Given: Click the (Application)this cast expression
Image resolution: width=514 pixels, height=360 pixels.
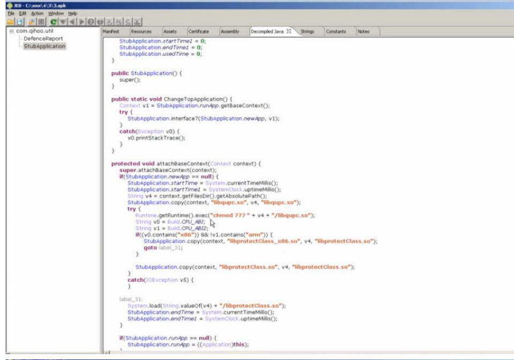Looking at the screenshot, I should click(x=223, y=344).
